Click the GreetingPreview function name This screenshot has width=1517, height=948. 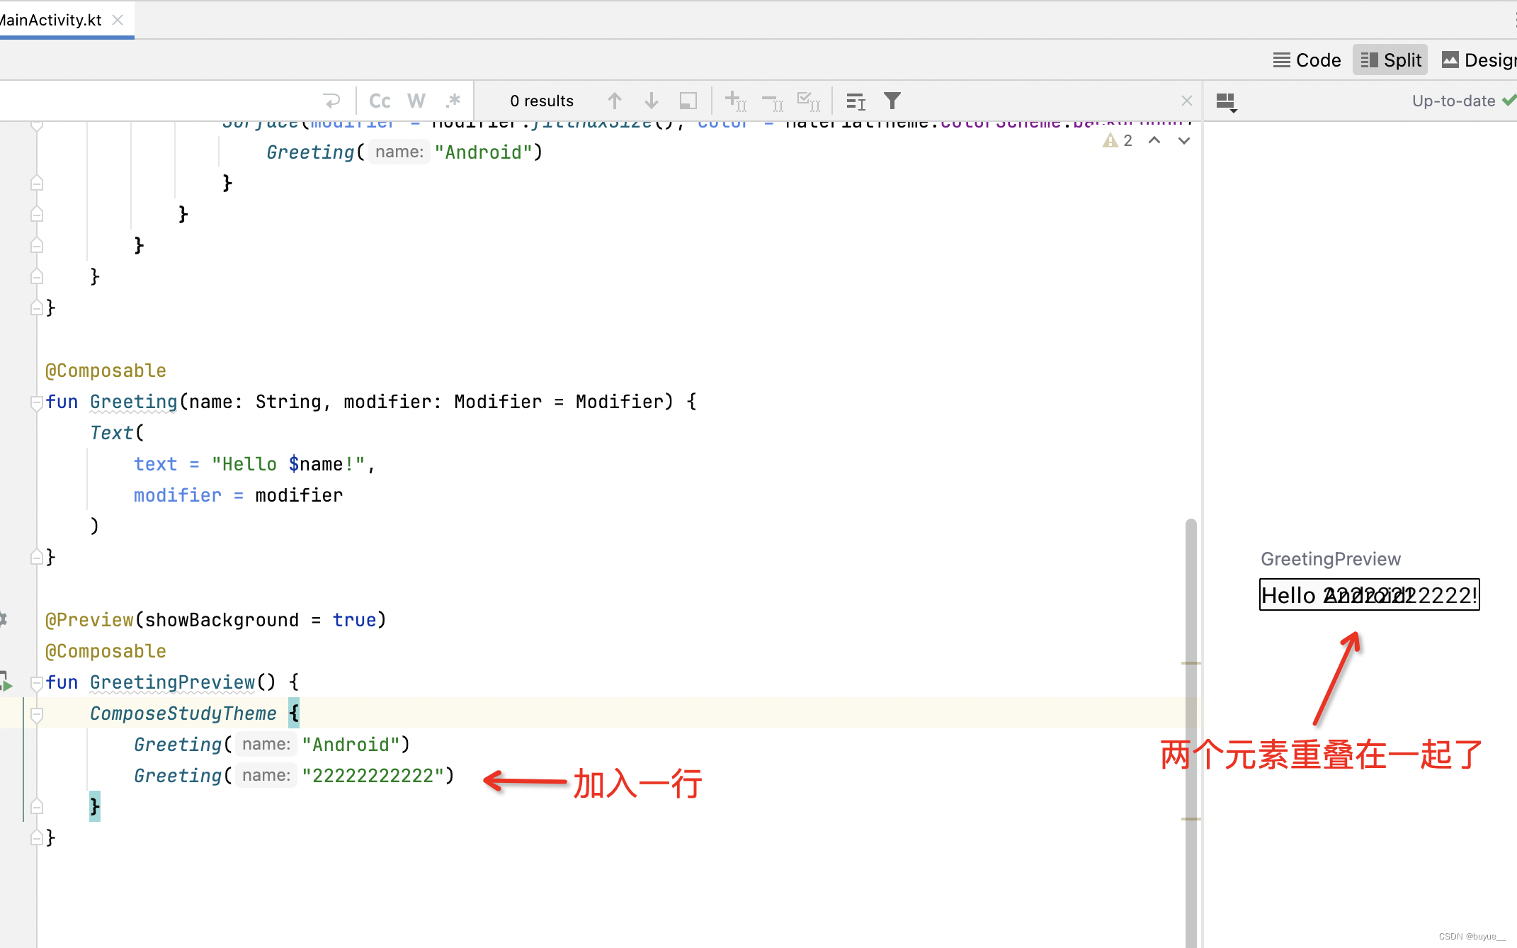coord(172,682)
